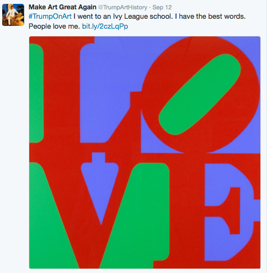The height and width of the screenshot is (273, 267).
Task: Follow the bit.ly/2czLqPp link
Action: pos(105,26)
